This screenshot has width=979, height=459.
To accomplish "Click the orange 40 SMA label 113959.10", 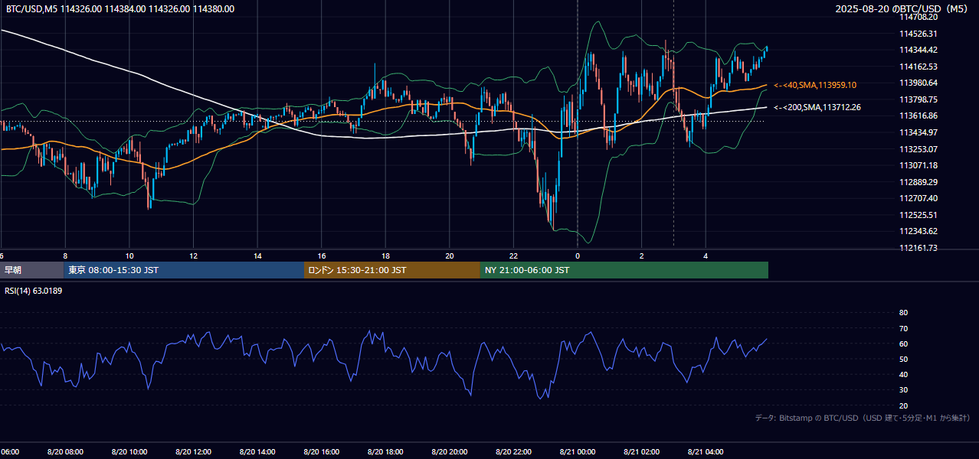I will 815,85.
